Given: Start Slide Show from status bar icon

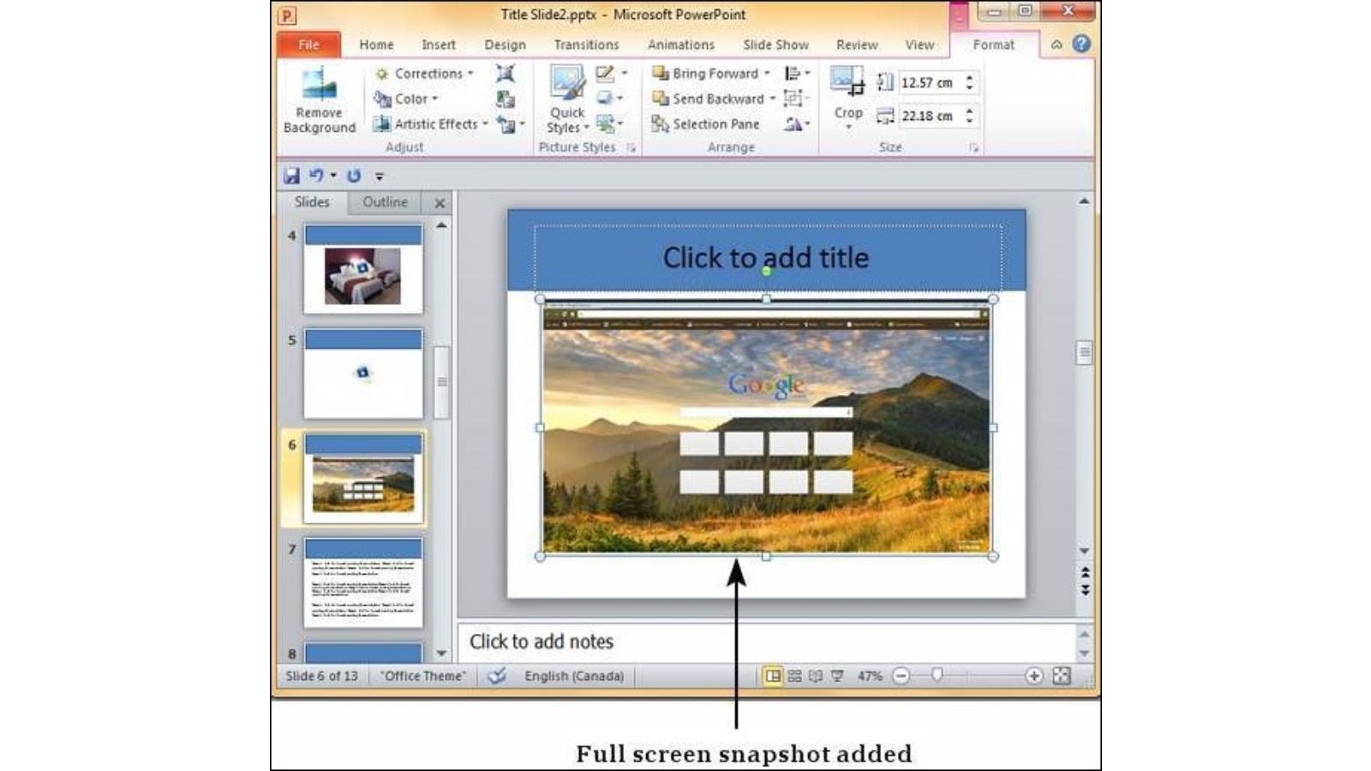Looking at the screenshot, I should [x=837, y=676].
